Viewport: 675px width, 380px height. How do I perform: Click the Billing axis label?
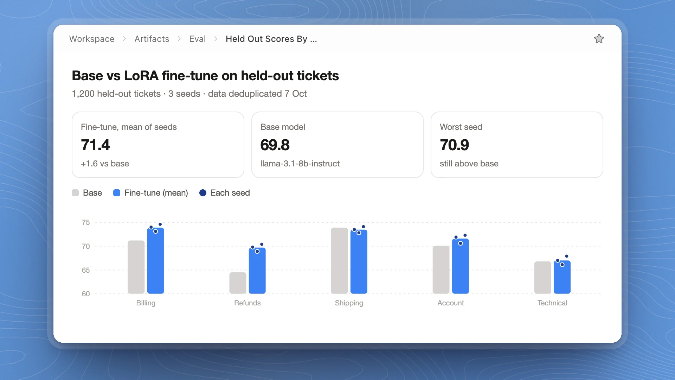[x=146, y=303]
